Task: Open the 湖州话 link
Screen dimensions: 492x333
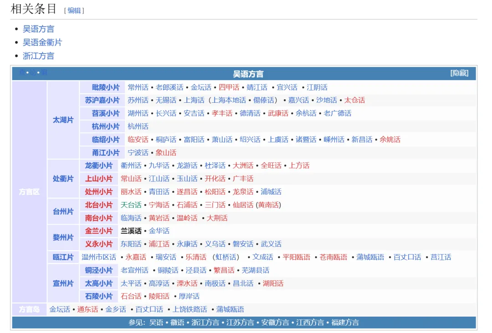Action: click(138, 113)
